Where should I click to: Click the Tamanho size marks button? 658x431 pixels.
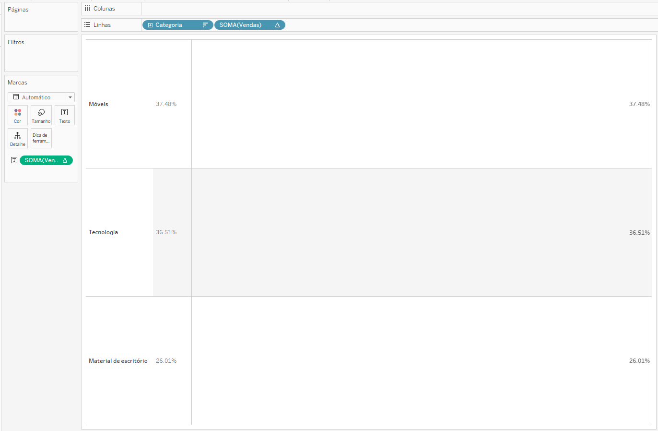click(41, 115)
